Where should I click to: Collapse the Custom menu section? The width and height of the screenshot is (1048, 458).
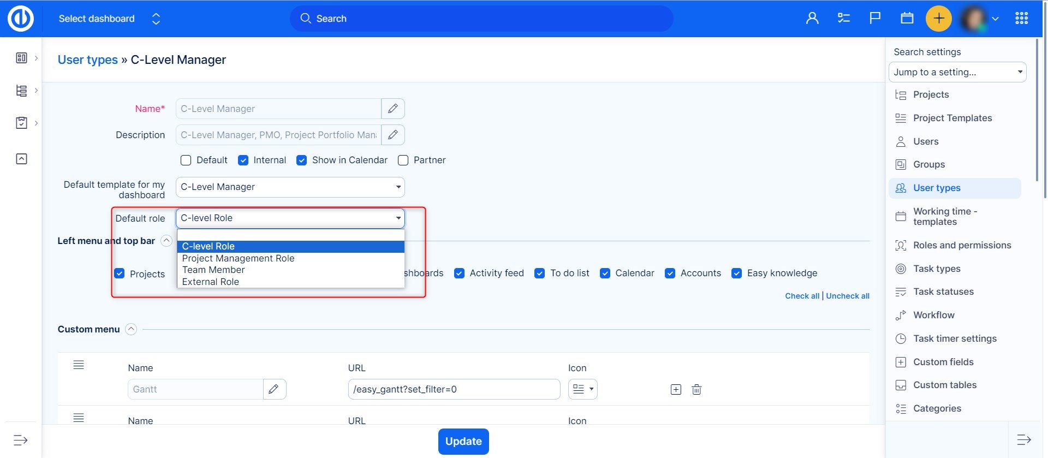(x=131, y=329)
